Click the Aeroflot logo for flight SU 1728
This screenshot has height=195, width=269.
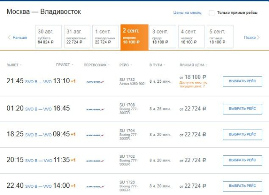[95, 186]
